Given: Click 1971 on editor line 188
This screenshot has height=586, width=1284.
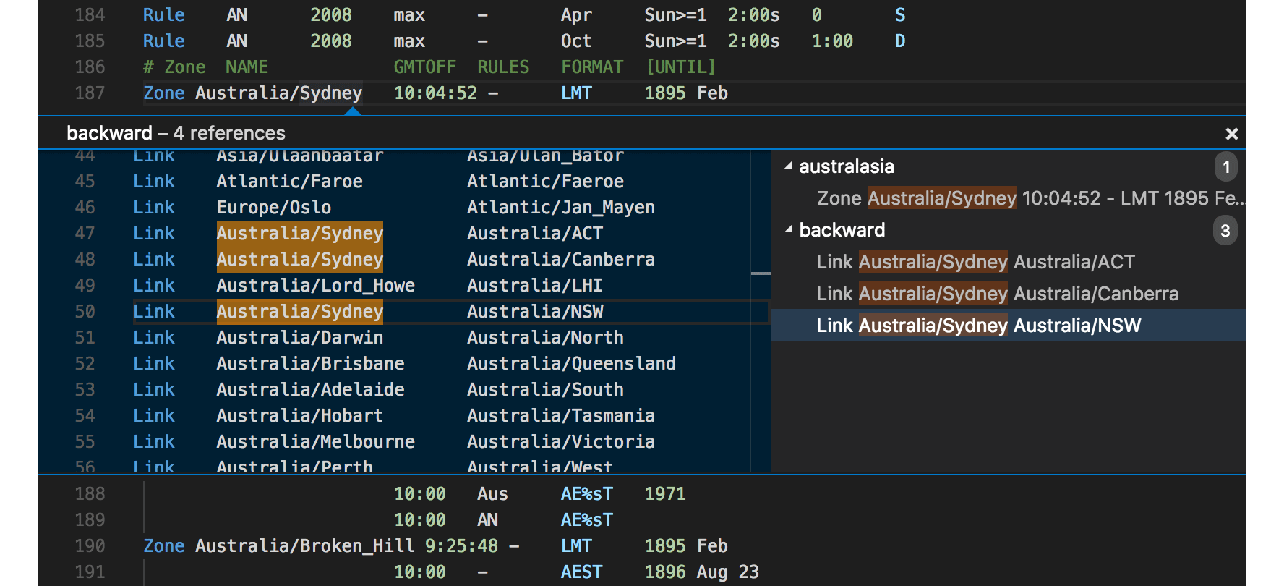Looking at the screenshot, I should click(665, 494).
